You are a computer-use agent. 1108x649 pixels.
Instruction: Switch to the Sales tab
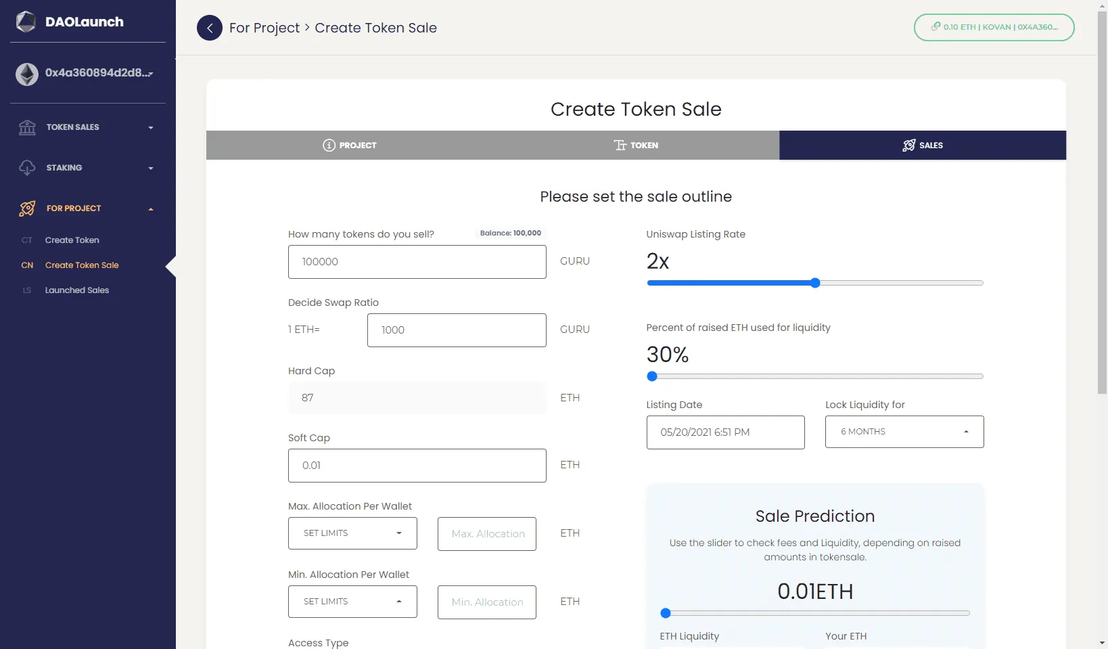923,146
